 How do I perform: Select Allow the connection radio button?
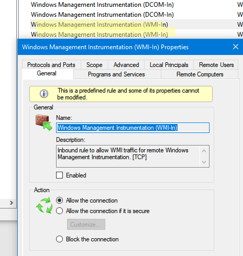tap(59, 201)
